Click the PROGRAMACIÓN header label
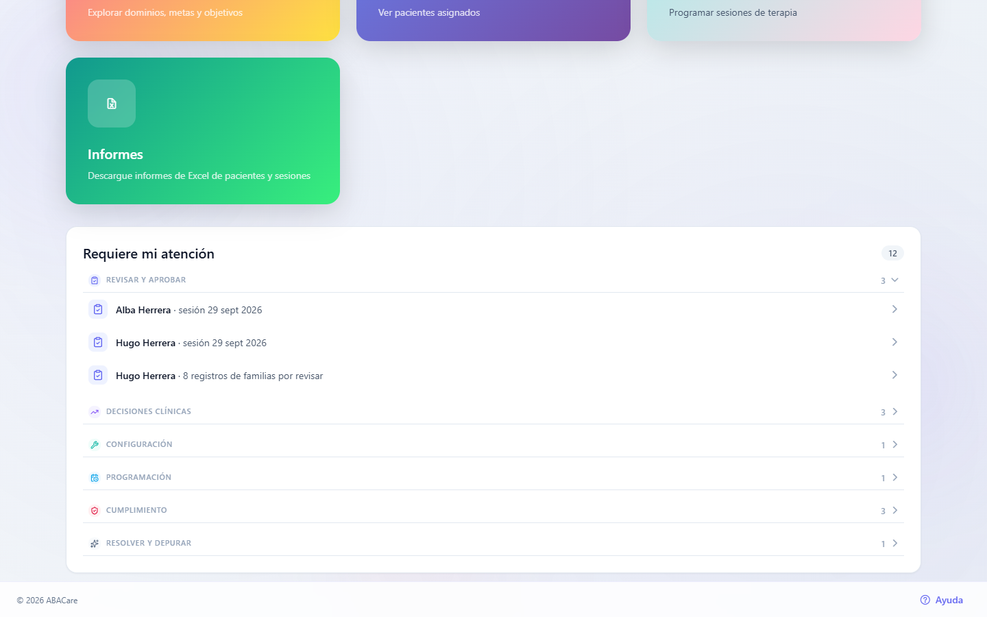 click(x=138, y=477)
